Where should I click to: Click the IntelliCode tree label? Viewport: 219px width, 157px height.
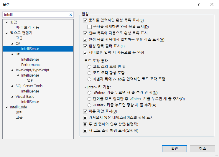point(19,107)
